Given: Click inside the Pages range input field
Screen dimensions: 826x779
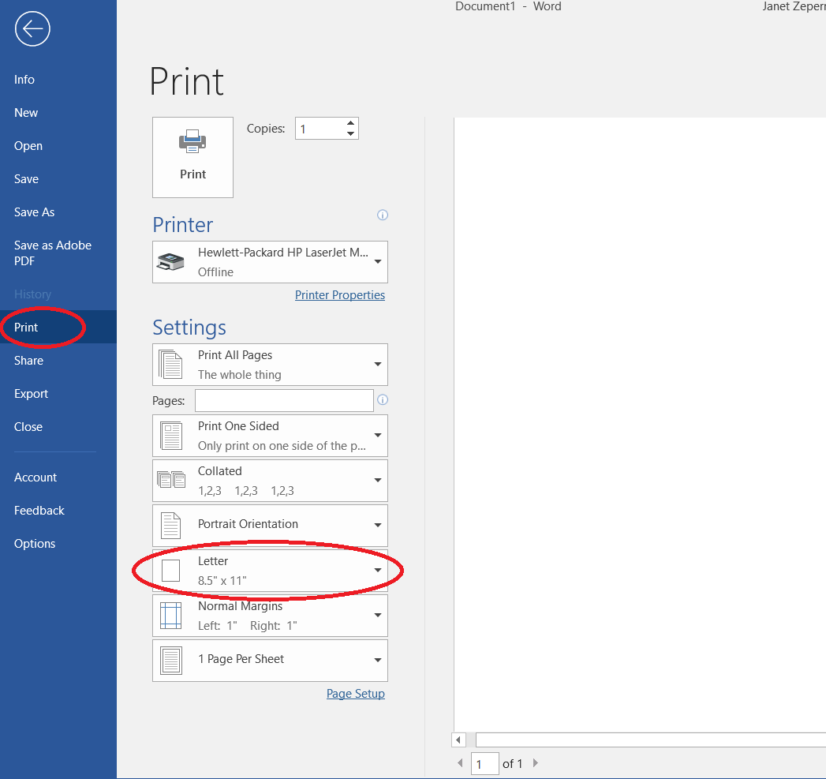Looking at the screenshot, I should coord(284,400).
